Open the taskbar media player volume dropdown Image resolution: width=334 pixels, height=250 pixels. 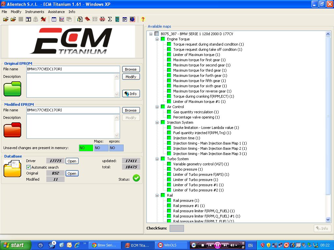click(x=236, y=245)
